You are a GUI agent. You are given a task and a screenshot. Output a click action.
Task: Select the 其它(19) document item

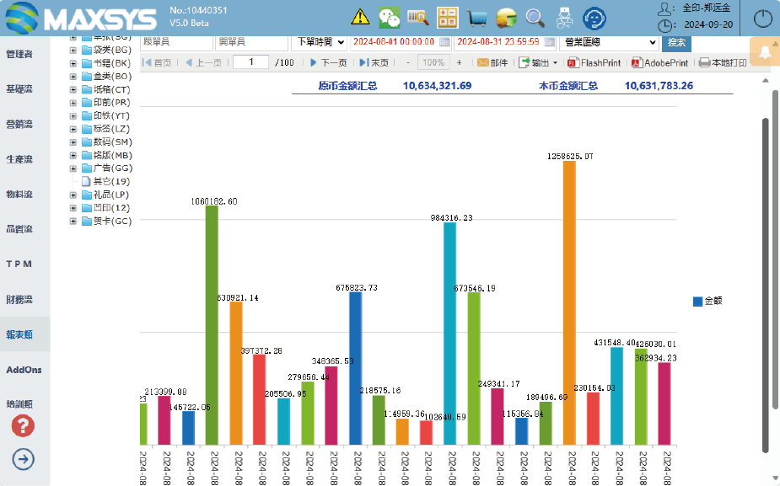(106, 181)
